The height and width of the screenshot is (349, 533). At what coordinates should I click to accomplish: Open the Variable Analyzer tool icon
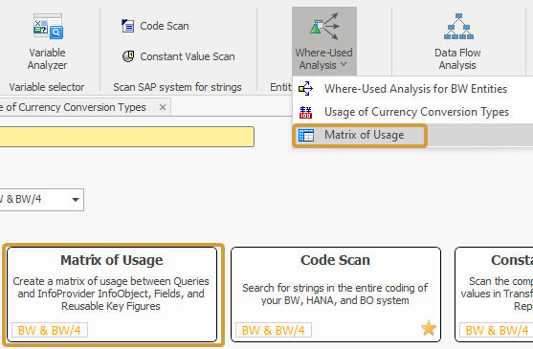48,27
